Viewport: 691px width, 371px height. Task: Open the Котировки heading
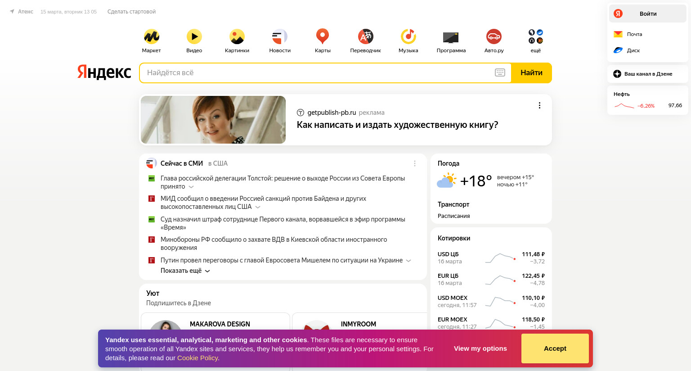454,238
